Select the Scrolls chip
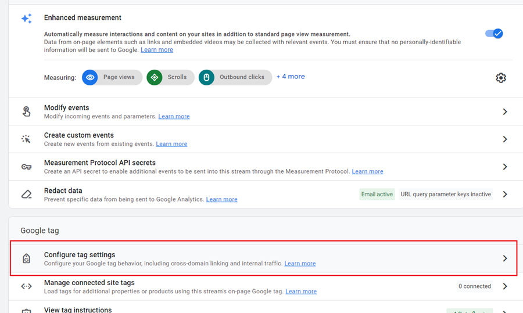The width and height of the screenshot is (523, 313). tap(170, 77)
